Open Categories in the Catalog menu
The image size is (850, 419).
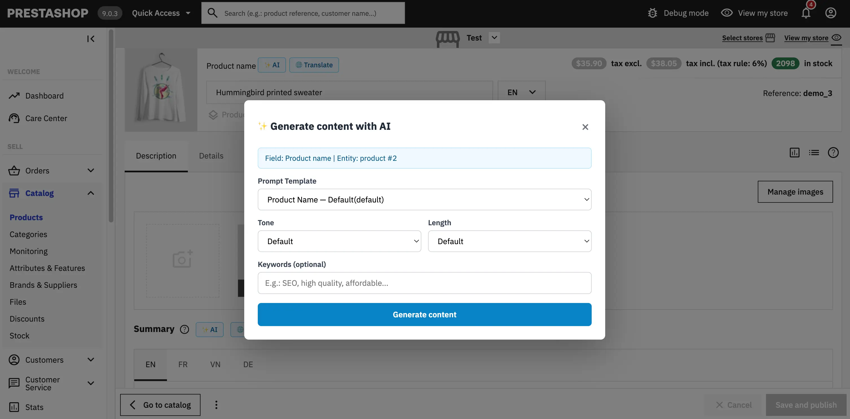click(28, 235)
